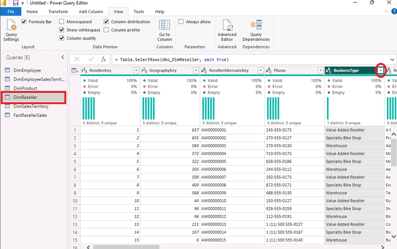Viewport: 397px width, 249px height.
Task: Click ResellerKey number data type icon
Action: point(84,71)
